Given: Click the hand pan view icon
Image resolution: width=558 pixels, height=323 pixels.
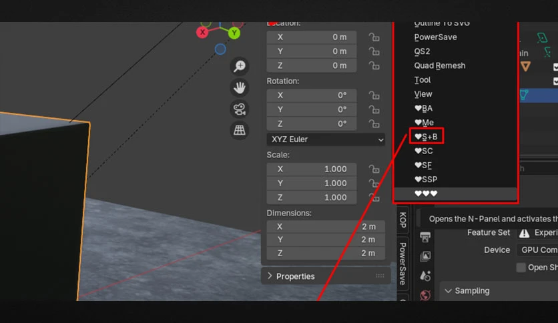Looking at the screenshot, I should [x=240, y=87].
